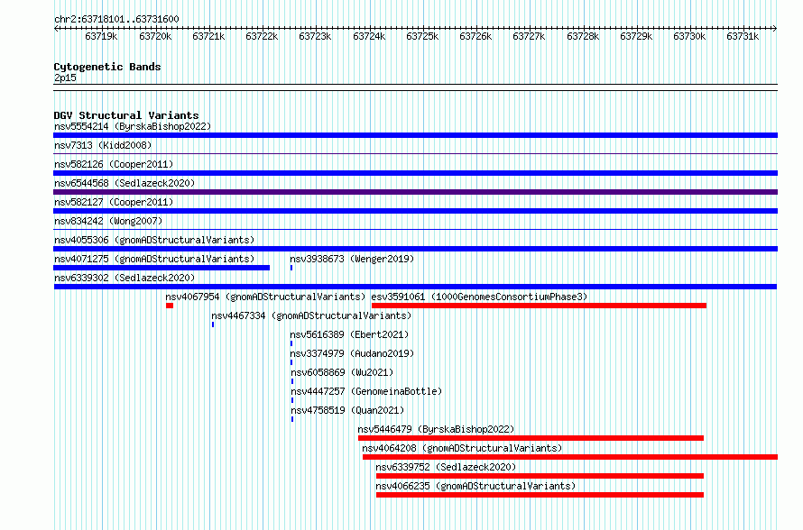Select the blue bar under nsv582126

(415, 173)
